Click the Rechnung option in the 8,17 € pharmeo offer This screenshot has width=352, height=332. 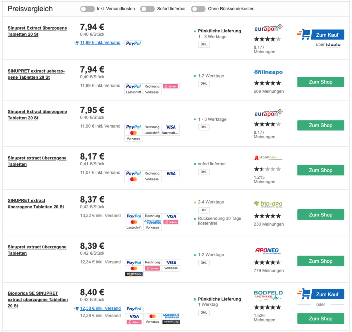(152, 173)
